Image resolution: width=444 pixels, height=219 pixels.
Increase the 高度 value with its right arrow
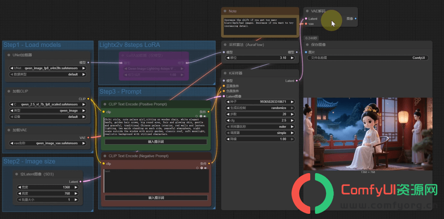click(76, 193)
